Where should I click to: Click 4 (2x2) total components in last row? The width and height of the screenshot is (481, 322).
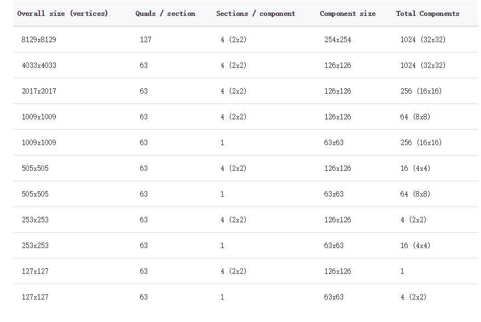(x=413, y=297)
